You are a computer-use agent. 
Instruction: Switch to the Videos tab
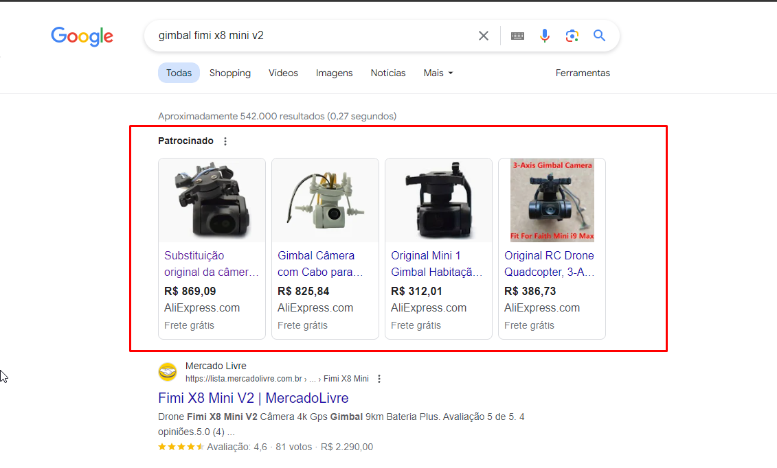[x=283, y=73]
